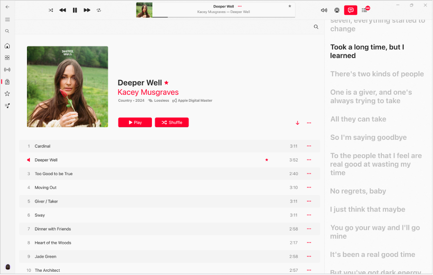Open Lyrics view from the toolbar
Viewport: 433px width, 275px height.
350,10
